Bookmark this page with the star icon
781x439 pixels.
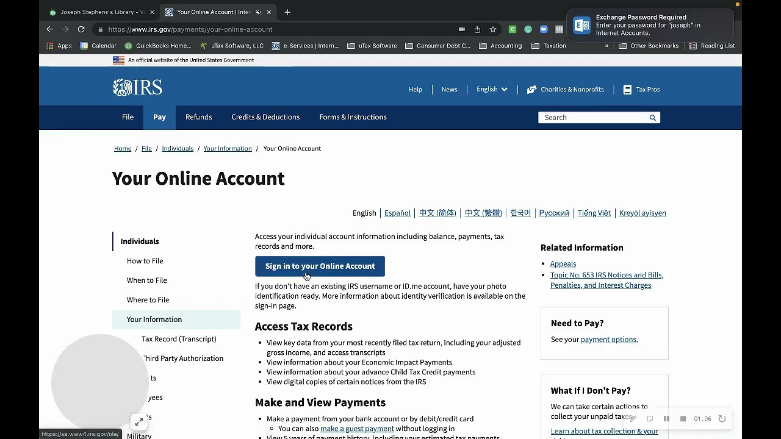coord(493,29)
